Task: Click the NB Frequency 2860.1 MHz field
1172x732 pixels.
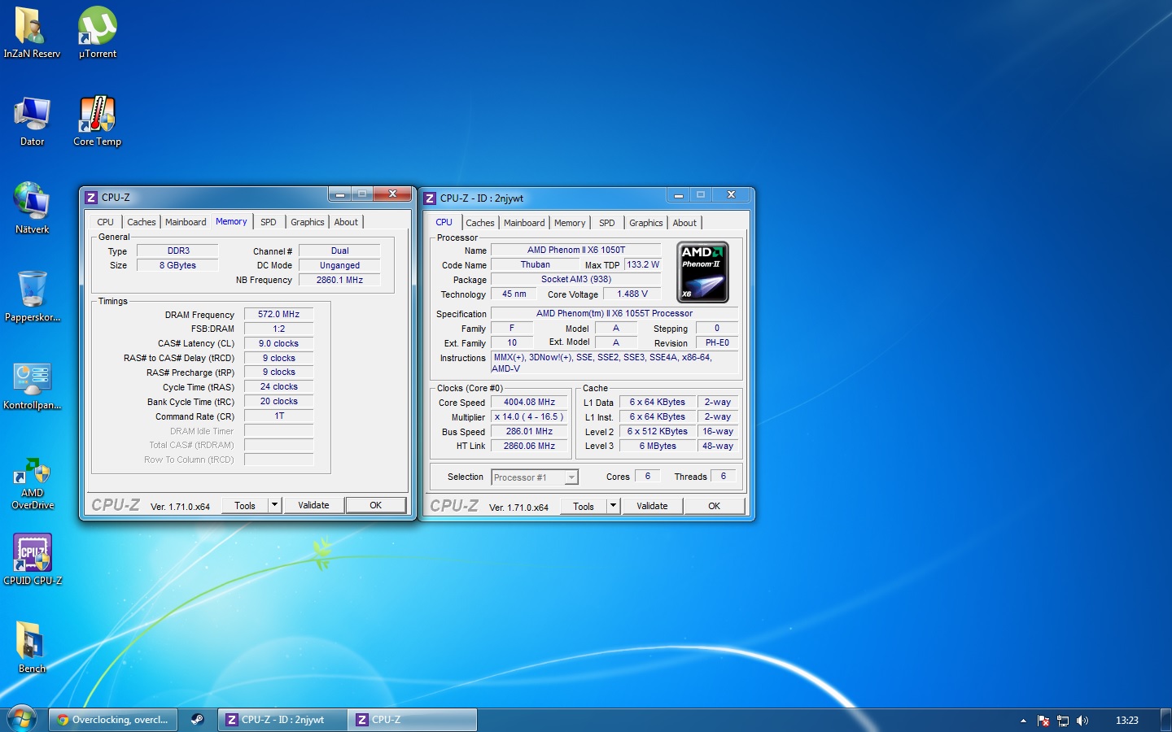Action: coord(339,280)
